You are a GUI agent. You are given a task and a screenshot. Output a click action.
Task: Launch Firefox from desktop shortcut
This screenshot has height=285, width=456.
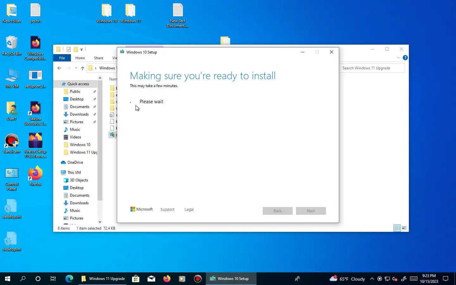[35, 176]
